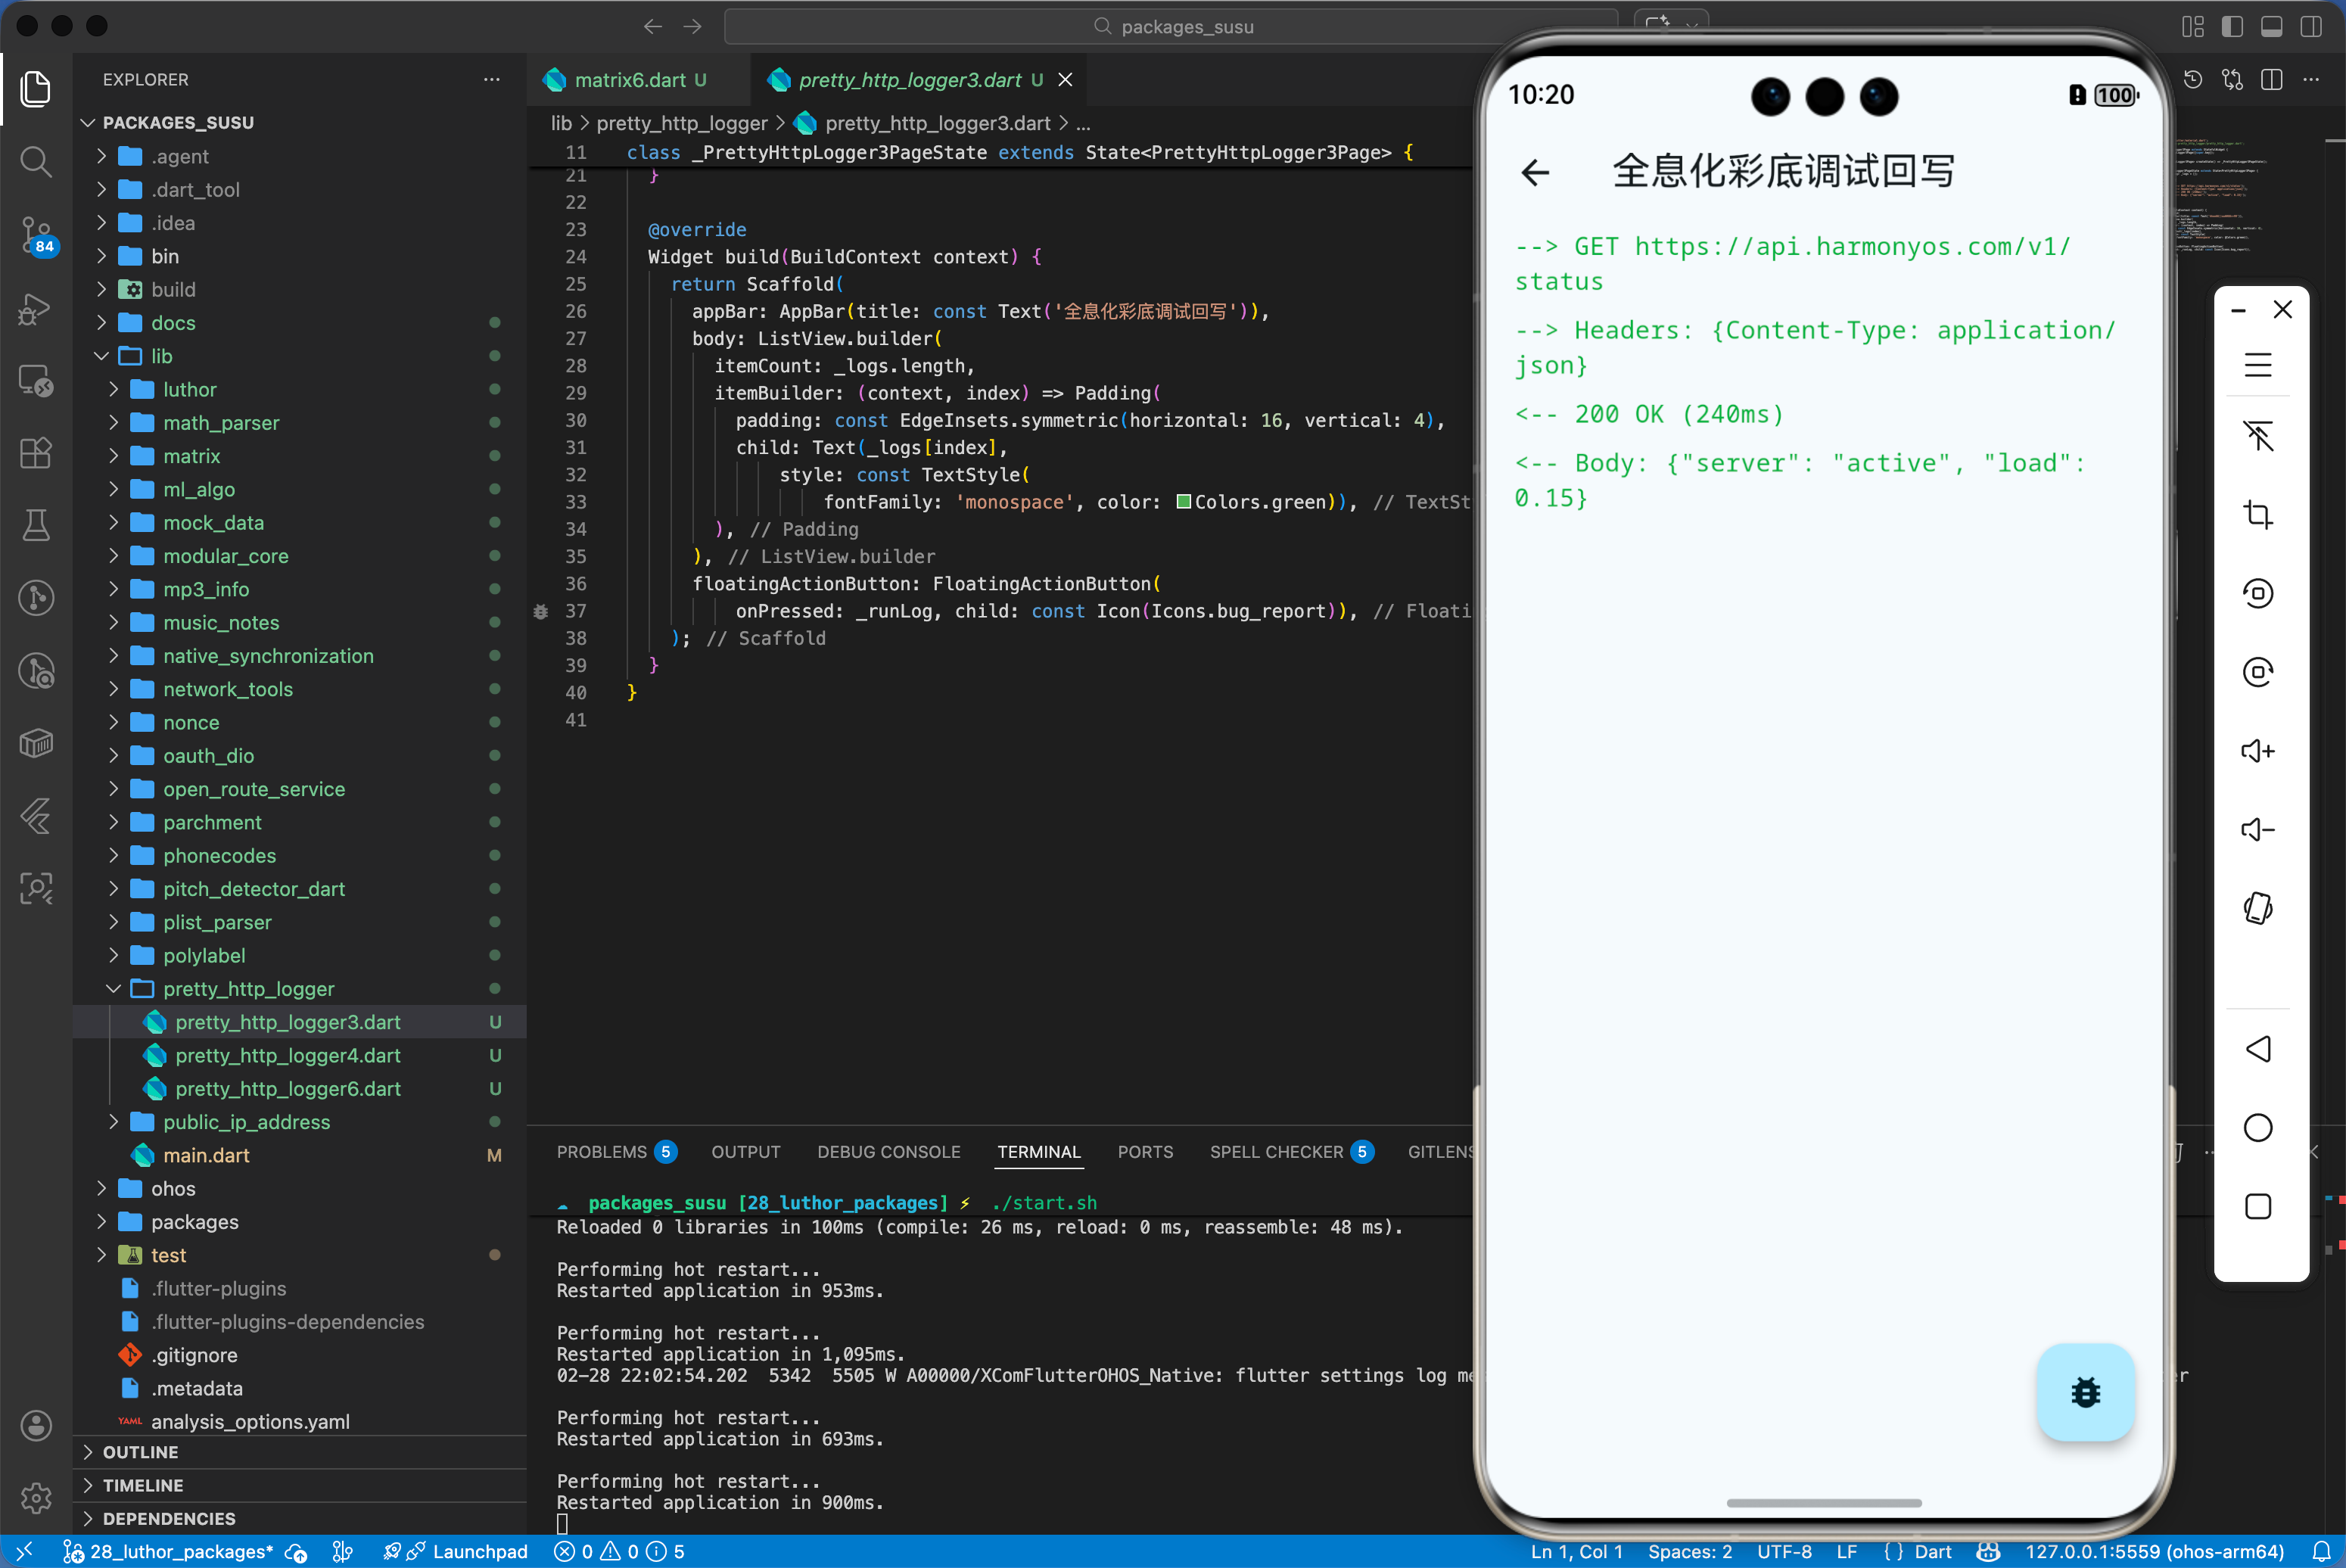Toggle the primary side bar layout icon
The image size is (2346, 1568).
point(2232,26)
